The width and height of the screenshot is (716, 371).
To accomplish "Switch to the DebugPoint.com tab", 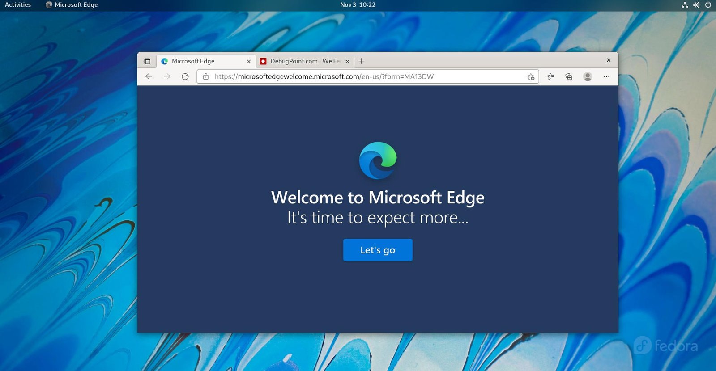I will pos(304,61).
